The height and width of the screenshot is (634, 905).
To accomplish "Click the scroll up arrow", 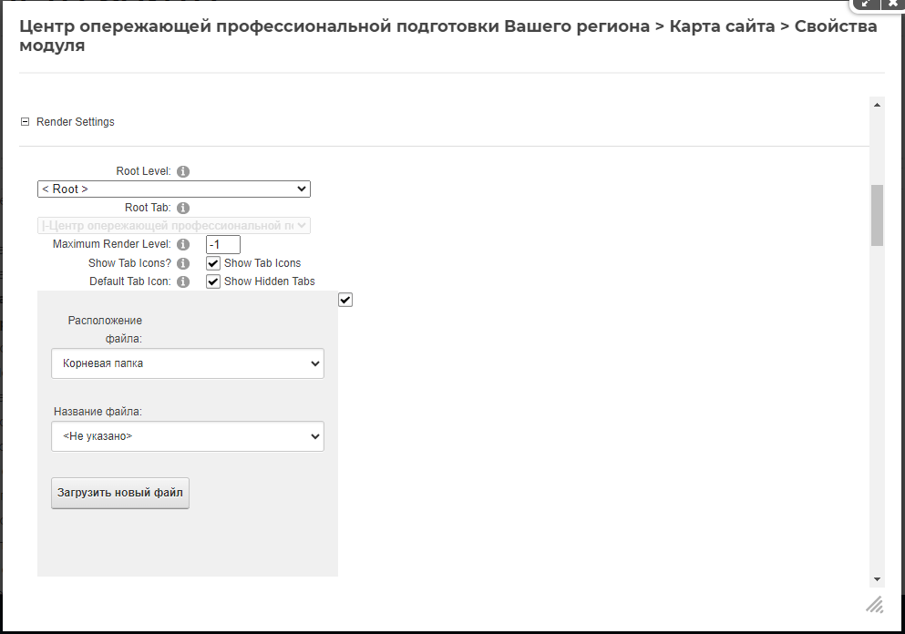I will (x=877, y=105).
